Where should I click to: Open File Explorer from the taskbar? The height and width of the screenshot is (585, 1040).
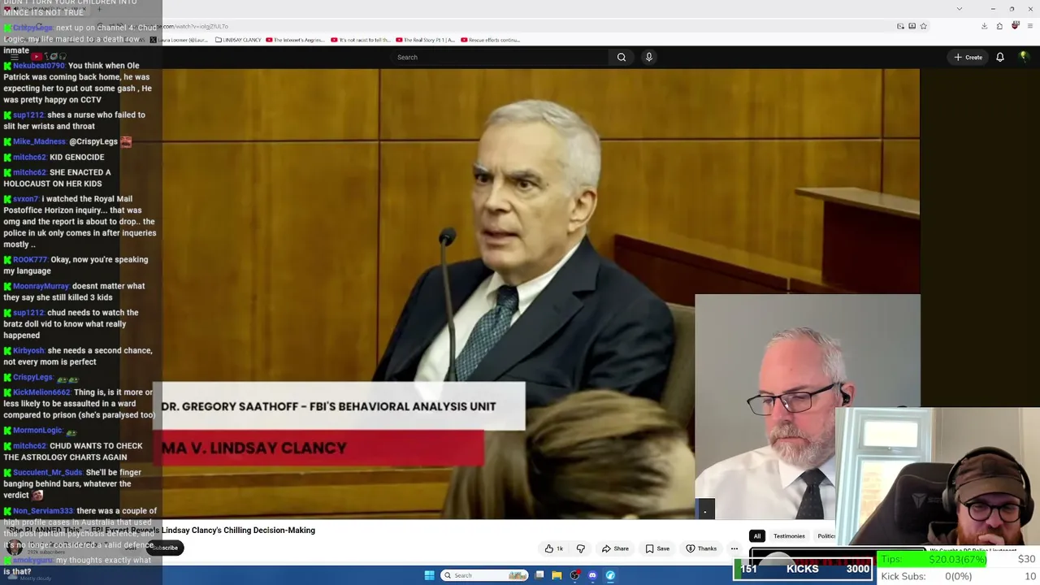click(557, 575)
